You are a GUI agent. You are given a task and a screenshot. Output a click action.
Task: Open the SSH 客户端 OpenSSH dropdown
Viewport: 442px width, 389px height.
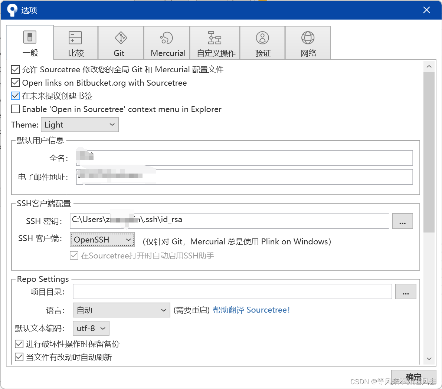click(102, 240)
